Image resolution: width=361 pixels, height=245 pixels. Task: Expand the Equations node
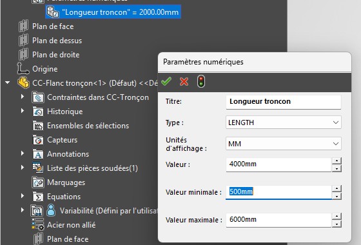pos(23,196)
